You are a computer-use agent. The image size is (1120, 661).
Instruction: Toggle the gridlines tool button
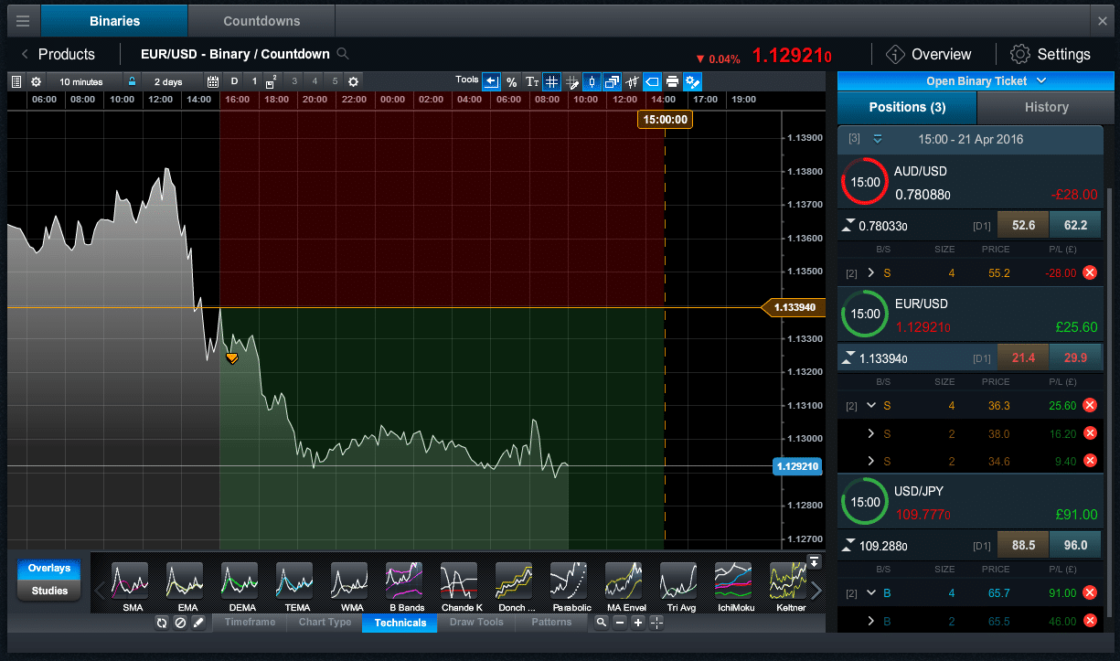point(551,82)
